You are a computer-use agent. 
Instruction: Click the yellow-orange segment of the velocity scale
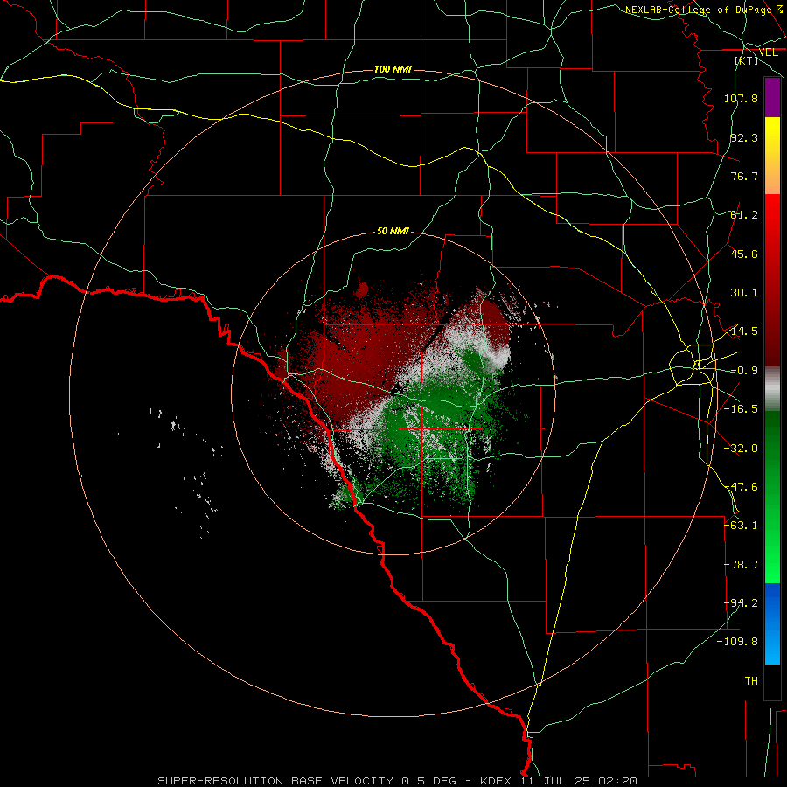click(772, 156)
